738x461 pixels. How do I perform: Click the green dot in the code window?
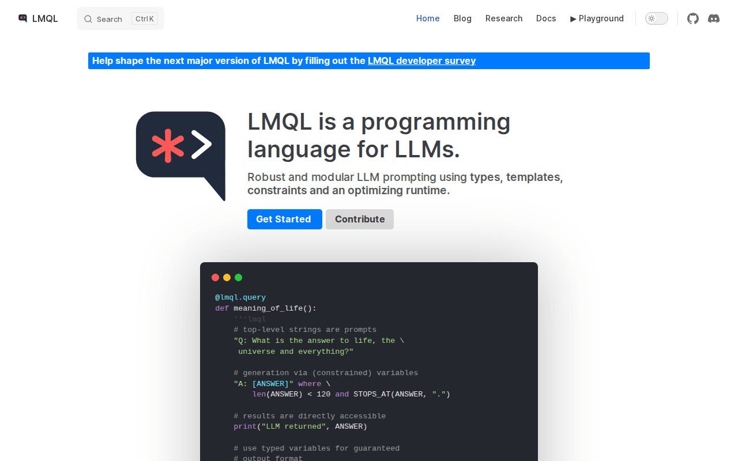pos(239,277)
